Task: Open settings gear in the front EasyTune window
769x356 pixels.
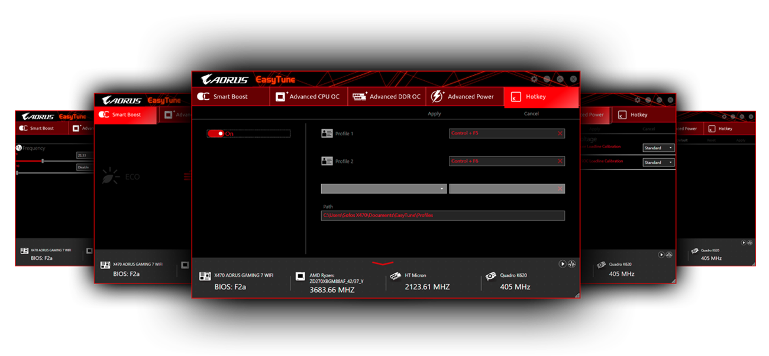Action: [x=534, y=79]
